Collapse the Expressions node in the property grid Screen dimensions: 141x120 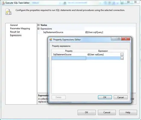click(x=38, y=29)
